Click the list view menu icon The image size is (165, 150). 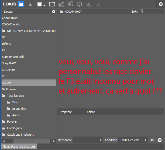[98, 4]
